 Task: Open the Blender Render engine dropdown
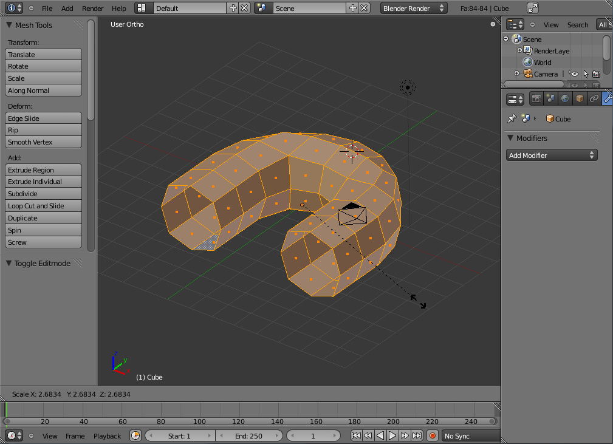(413, 9)
